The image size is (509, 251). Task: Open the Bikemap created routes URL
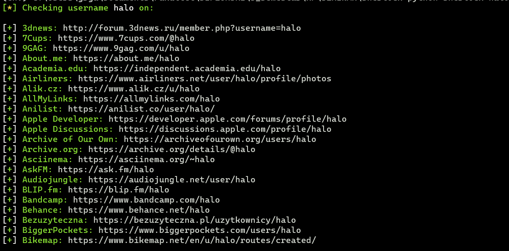click(192, 240)
